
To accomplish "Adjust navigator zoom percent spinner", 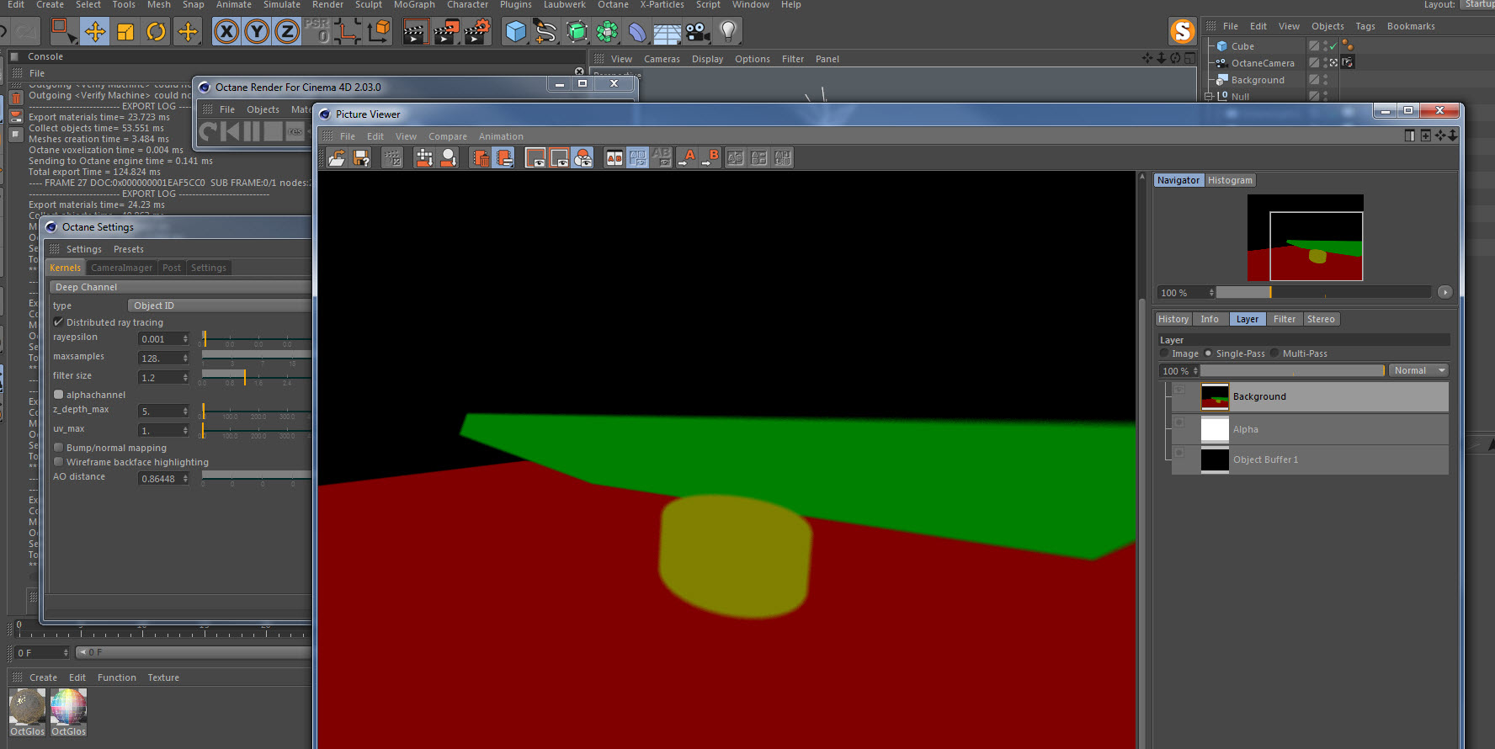I will (1211, 293).
